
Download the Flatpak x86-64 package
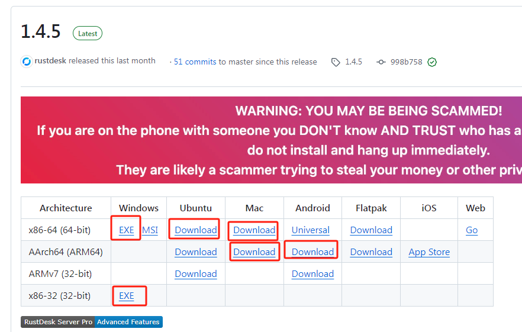click(371, 230)
